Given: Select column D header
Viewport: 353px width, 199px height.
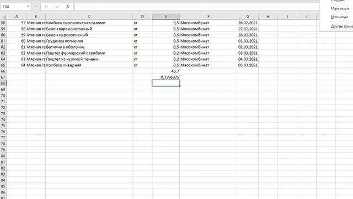Looking at the screenshot, I should 142,17.
